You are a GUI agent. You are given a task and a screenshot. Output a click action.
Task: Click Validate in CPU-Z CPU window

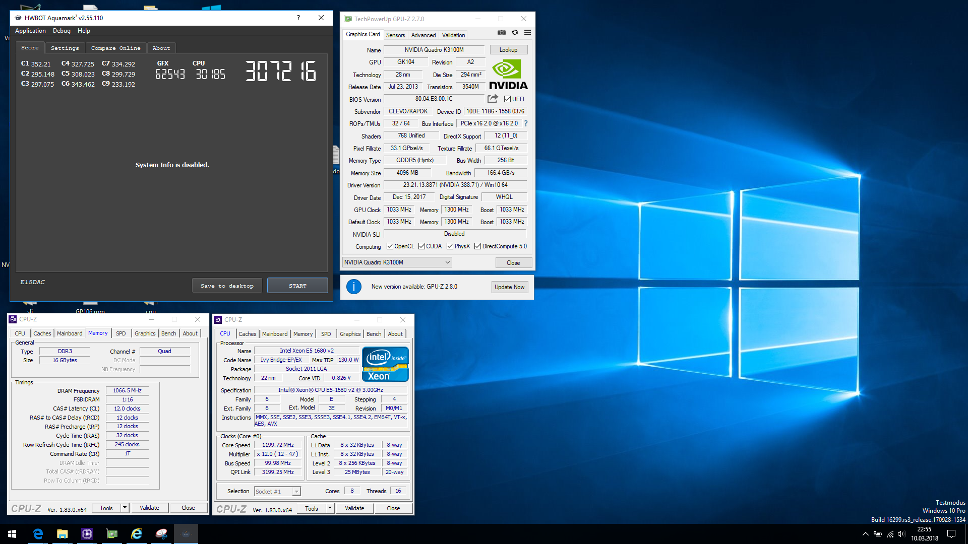click(354, 509)
